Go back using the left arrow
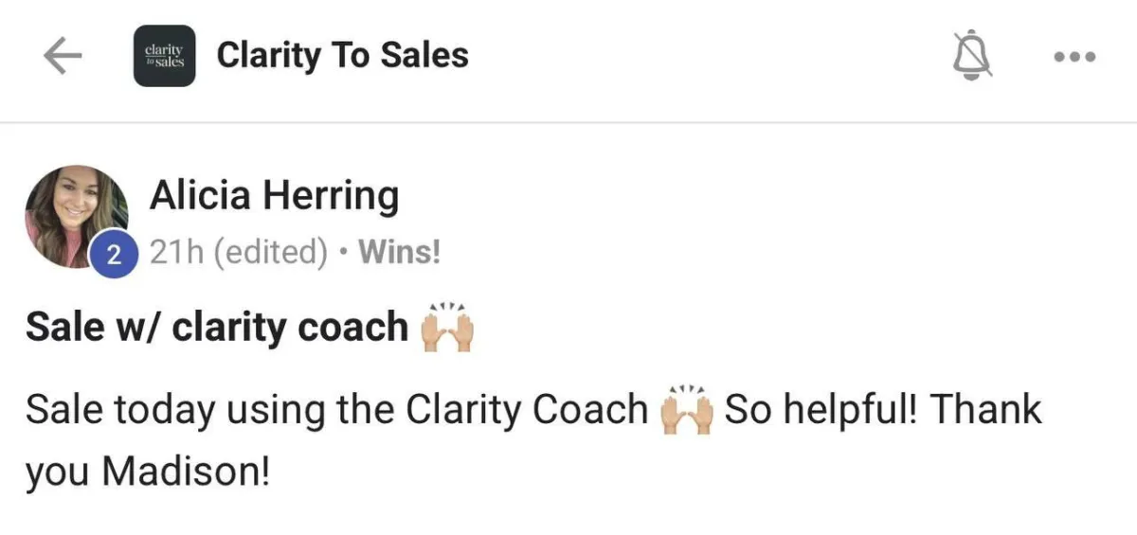Viewport: 1137px width, 535px height. coord(63,57)
